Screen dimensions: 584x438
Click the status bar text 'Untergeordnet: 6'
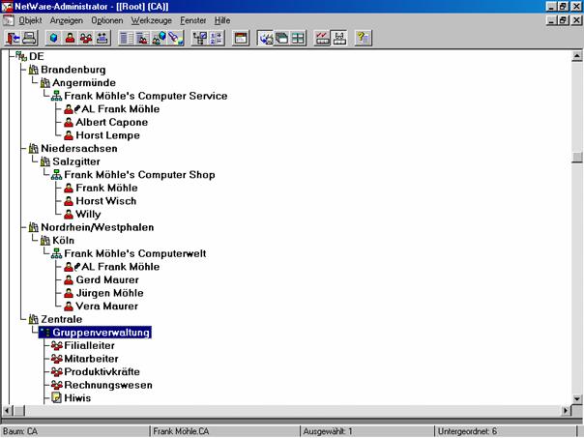[x=467, y=431]
